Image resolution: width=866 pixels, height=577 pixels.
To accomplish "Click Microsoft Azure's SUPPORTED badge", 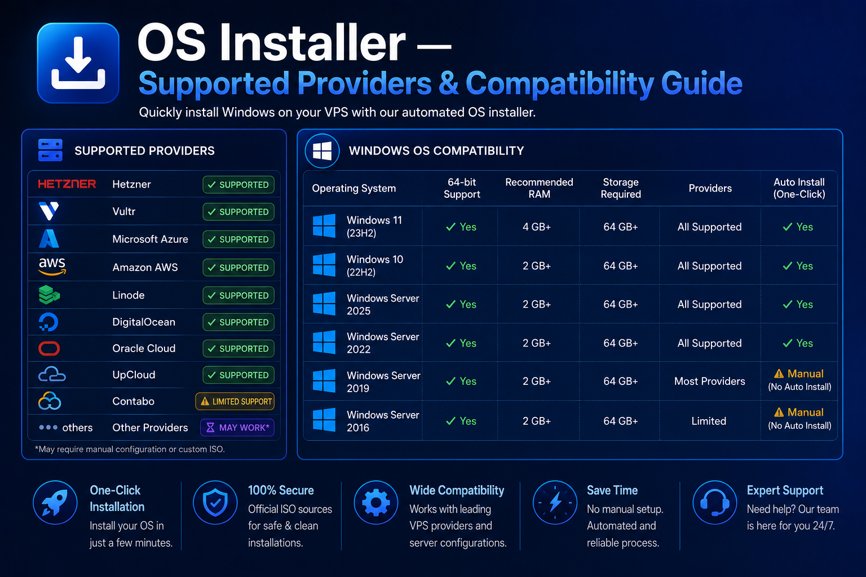I will point(238,239).
